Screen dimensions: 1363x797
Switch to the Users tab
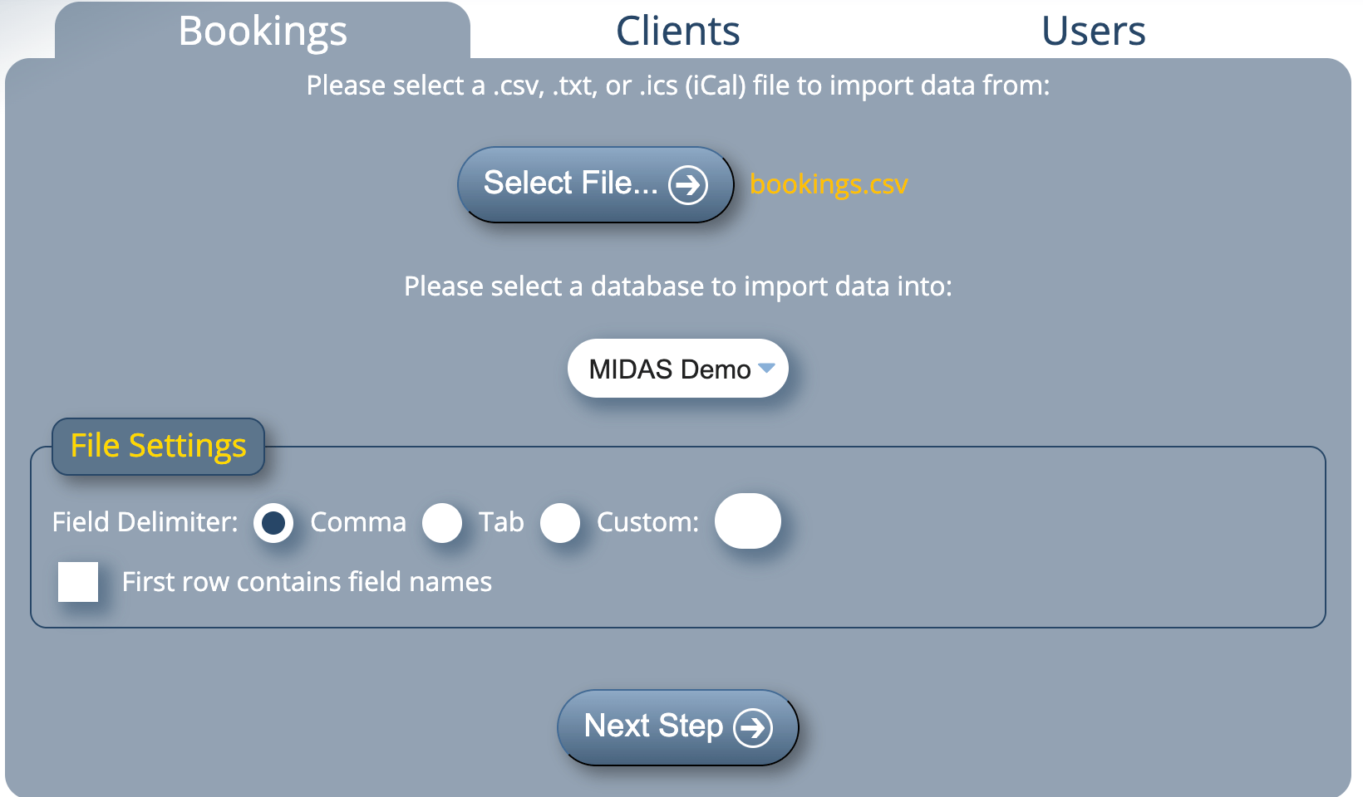(x=1092, y=30)
